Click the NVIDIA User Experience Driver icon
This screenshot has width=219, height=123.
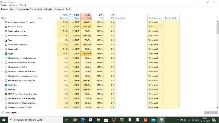point(6,94)
